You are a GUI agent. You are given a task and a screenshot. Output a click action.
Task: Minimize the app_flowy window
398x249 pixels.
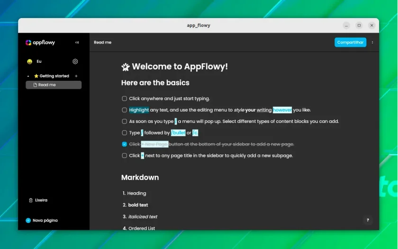tap(346, 26)
